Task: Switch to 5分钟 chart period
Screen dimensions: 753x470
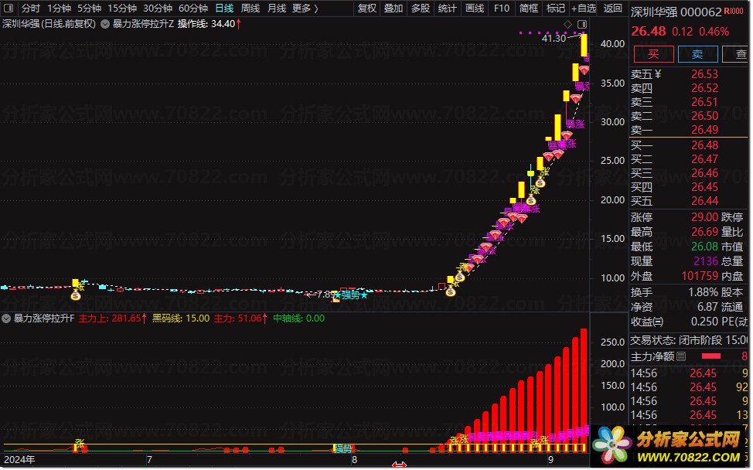Action: point(90,9)
